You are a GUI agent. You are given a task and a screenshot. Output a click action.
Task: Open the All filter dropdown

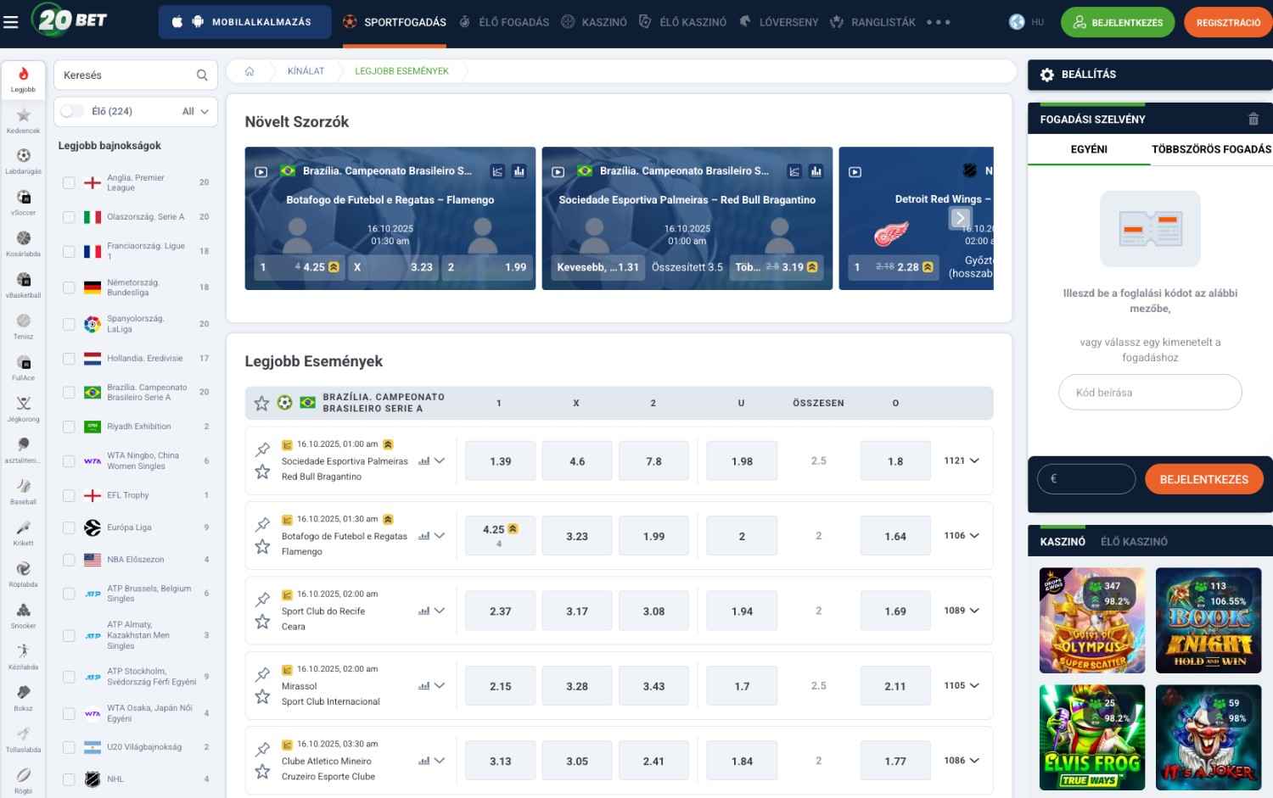point(195,111)
